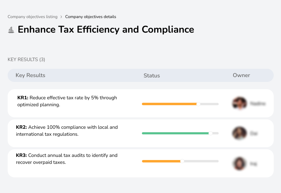Screen dimensions: 281x193
Task: Open the KR3 conduct annual tax audits row
Action: pos(140,163)
